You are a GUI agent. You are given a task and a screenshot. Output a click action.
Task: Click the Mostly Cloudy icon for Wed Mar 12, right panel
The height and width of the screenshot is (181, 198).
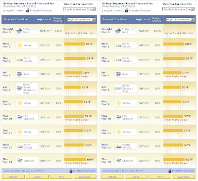coord(118,146)
